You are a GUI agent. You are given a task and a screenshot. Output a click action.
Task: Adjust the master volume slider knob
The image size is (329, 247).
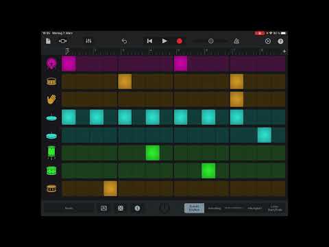pos(211,41)
